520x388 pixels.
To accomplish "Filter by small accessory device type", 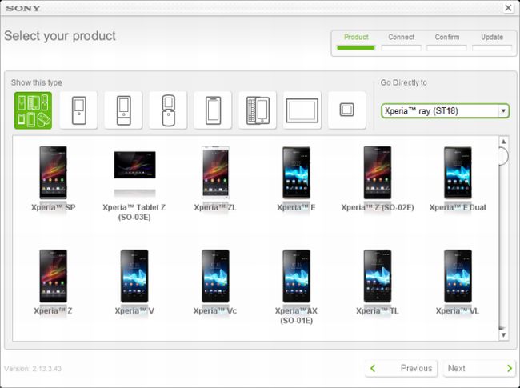I will coord(347,110).
